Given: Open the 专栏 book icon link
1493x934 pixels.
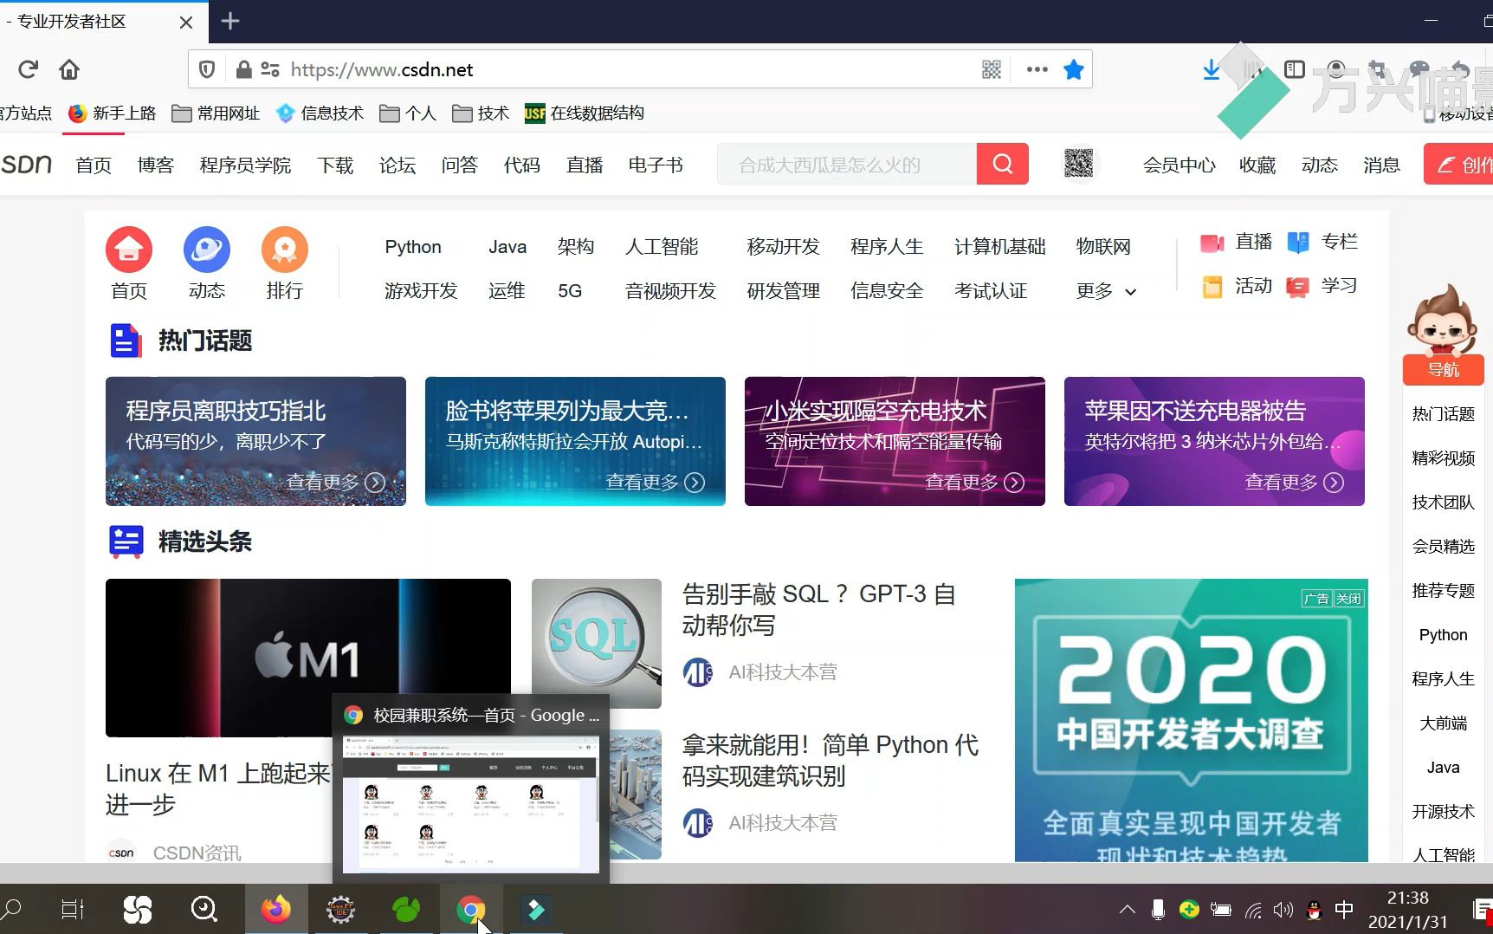Looking at the screenshot, I should [x=1322, y=243].
